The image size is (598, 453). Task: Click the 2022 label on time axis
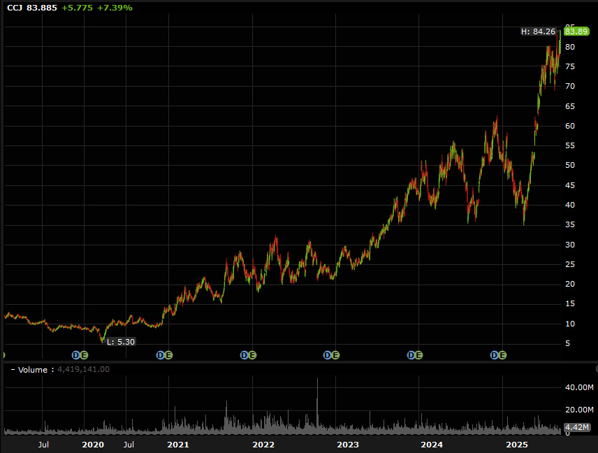(263, 445)
